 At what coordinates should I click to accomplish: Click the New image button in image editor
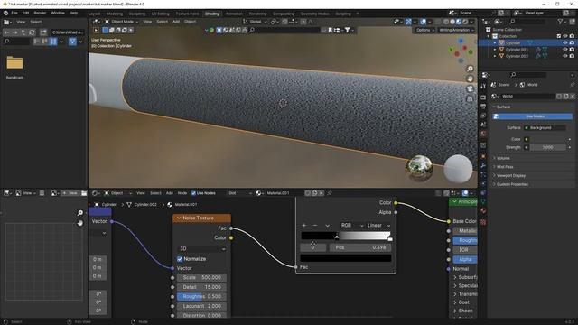click(70, 193)
